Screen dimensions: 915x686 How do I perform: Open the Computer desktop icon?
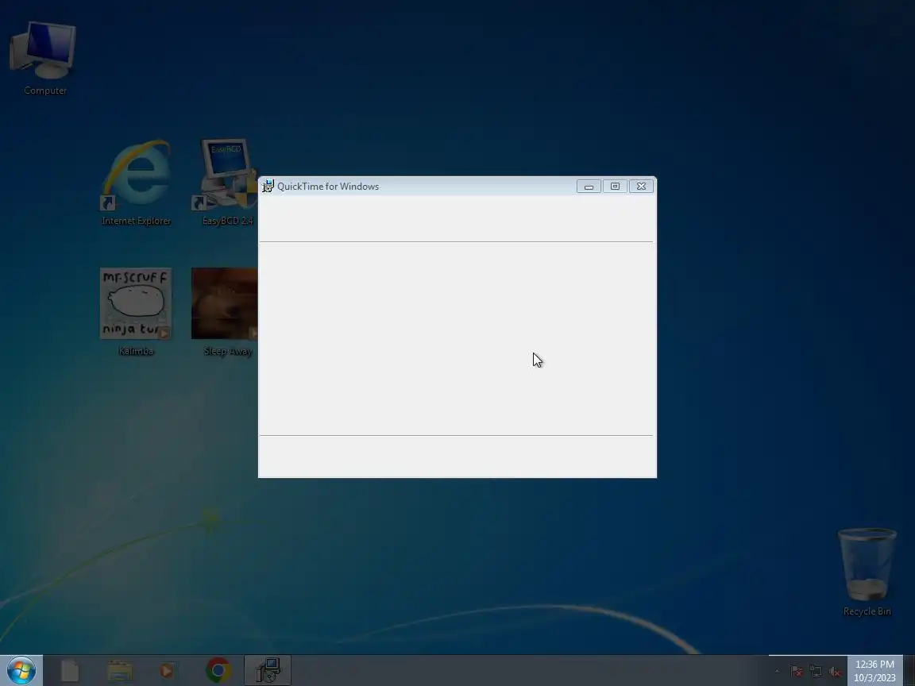(44, 58)
